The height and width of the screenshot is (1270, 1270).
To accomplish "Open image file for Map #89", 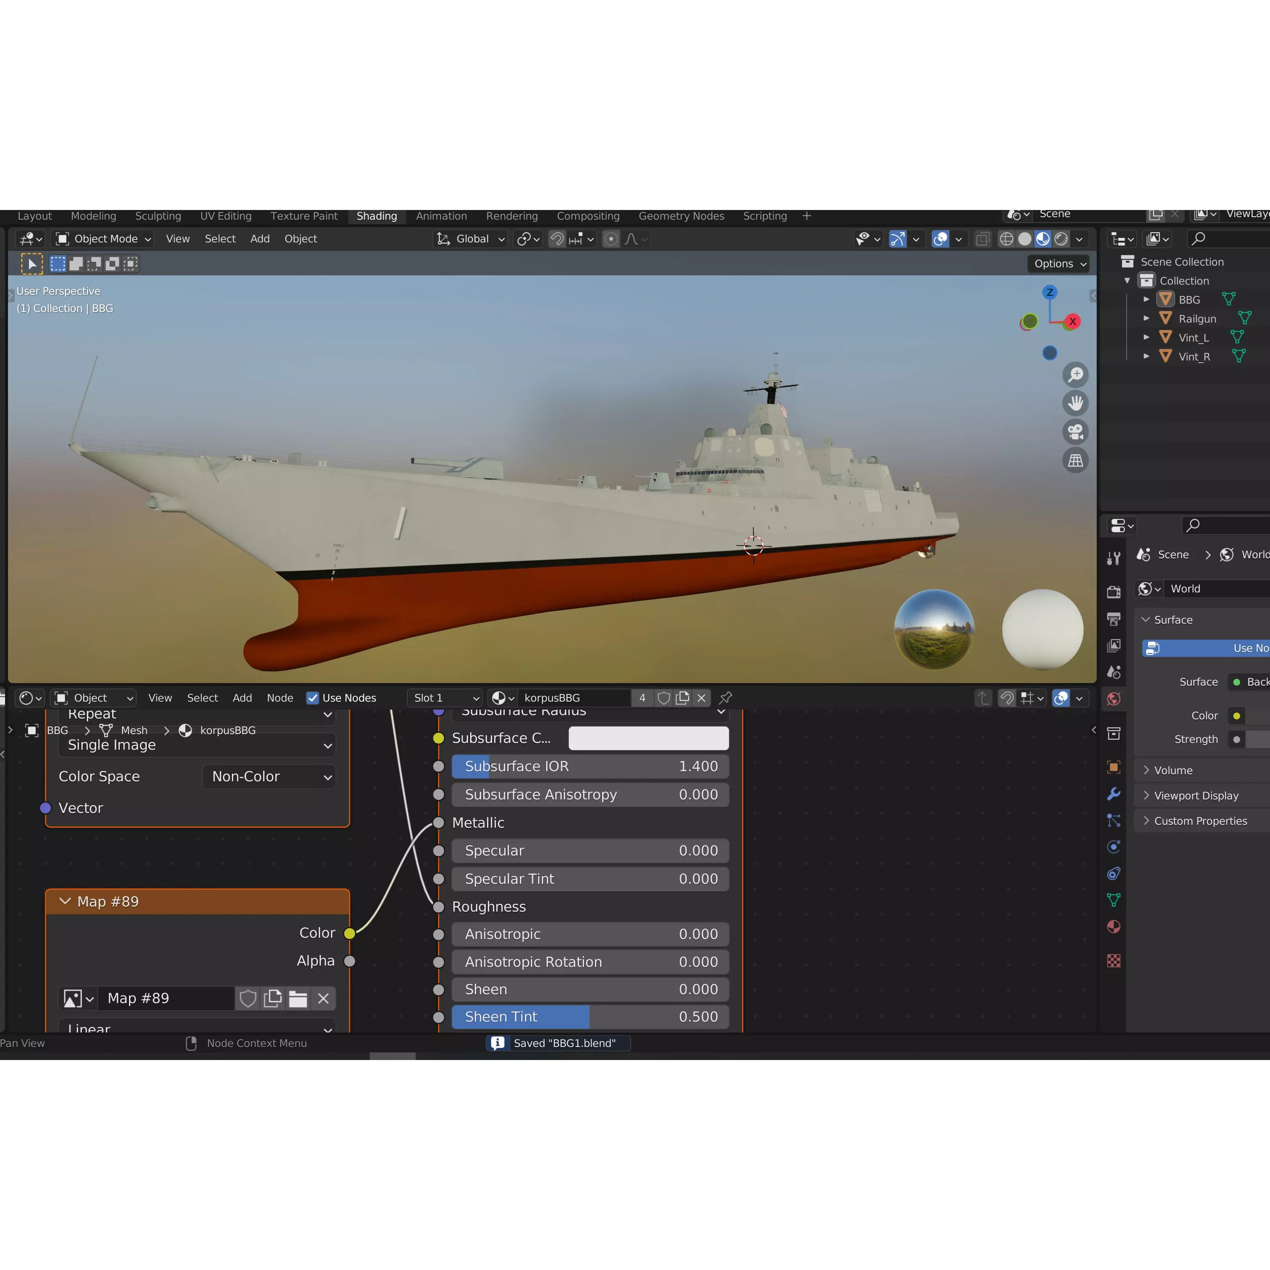I will tap(298, 998).
